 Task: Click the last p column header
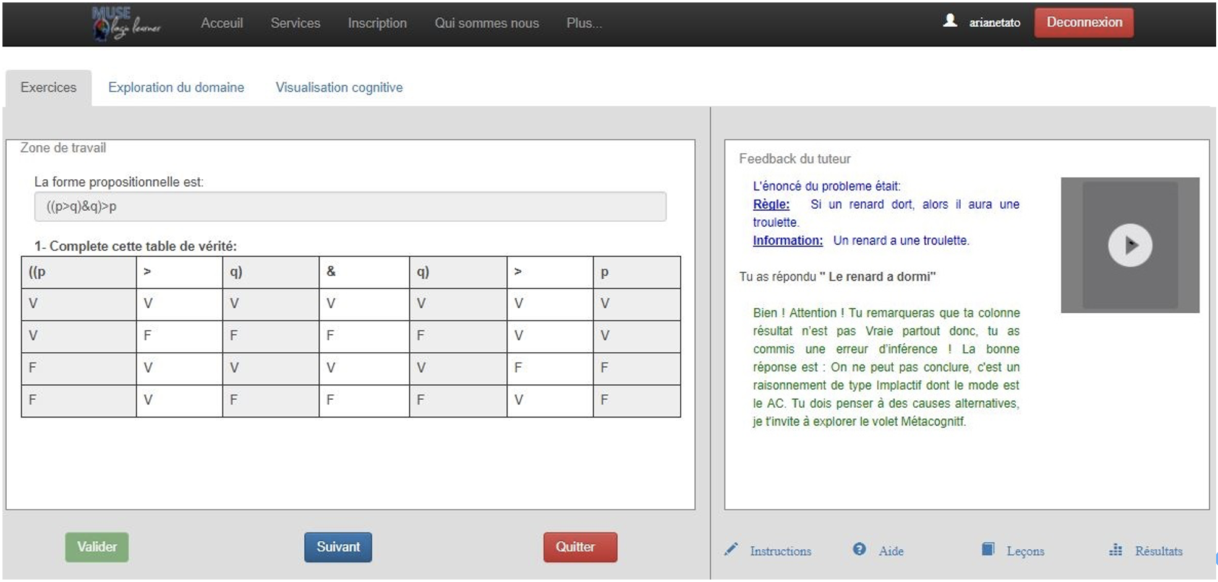coord(637,272)
